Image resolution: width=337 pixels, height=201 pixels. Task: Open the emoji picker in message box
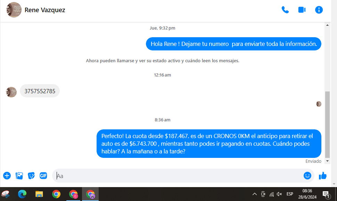pyautogui.click(x=307, y=176)
